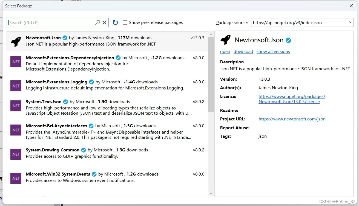Click the verified checkmark badge beside Newtonsoft.Json
359x206 pixels.
pos(65,38)
